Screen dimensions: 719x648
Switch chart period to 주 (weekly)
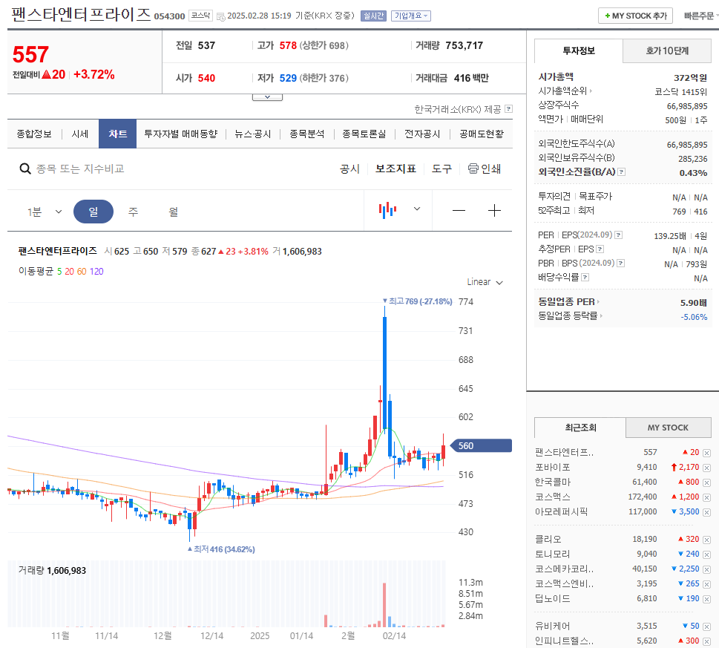[x=134, y=211]
